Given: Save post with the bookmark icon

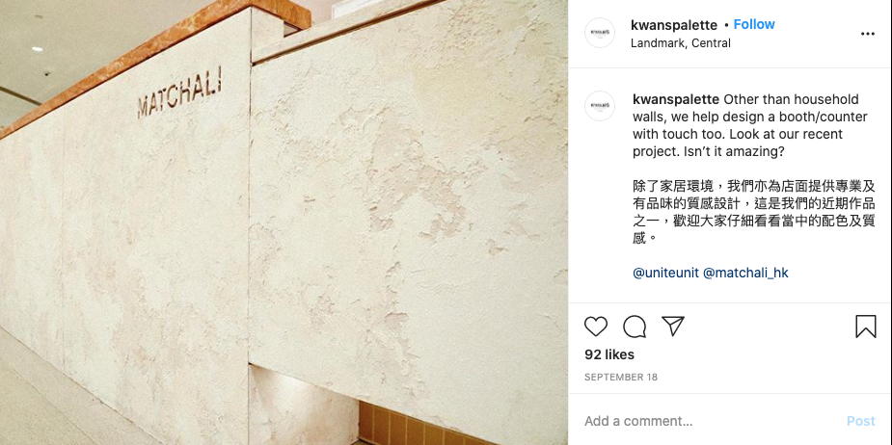Looking at the screenshot, I should coord(866,327).
